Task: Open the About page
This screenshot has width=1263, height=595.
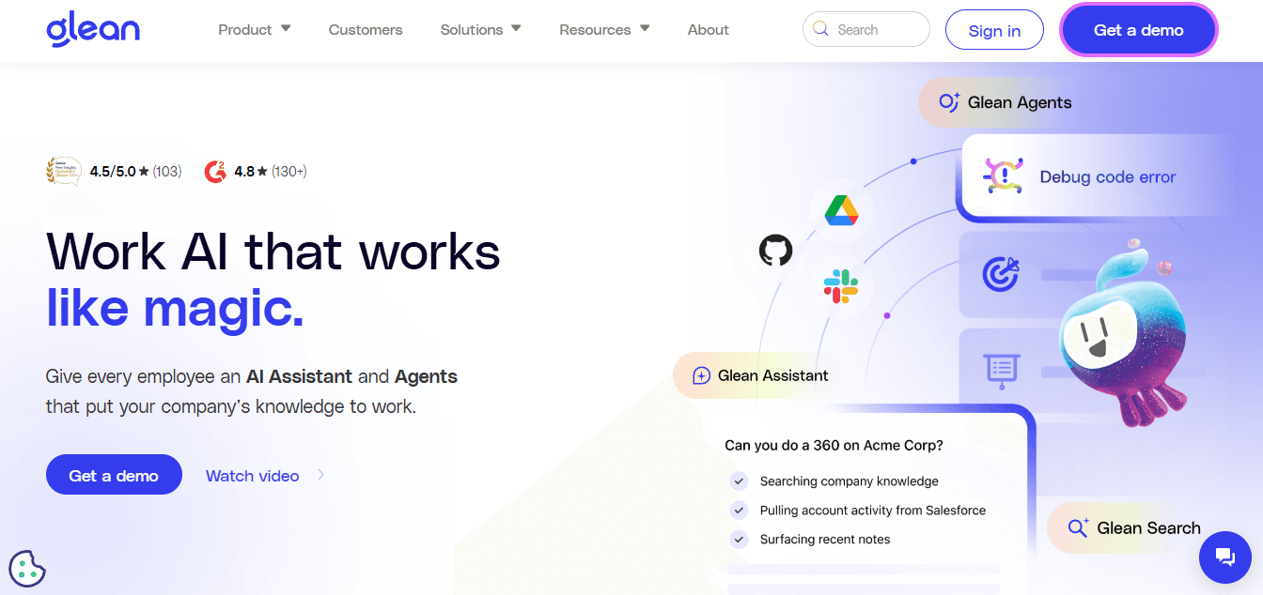Action: (708, 30)
